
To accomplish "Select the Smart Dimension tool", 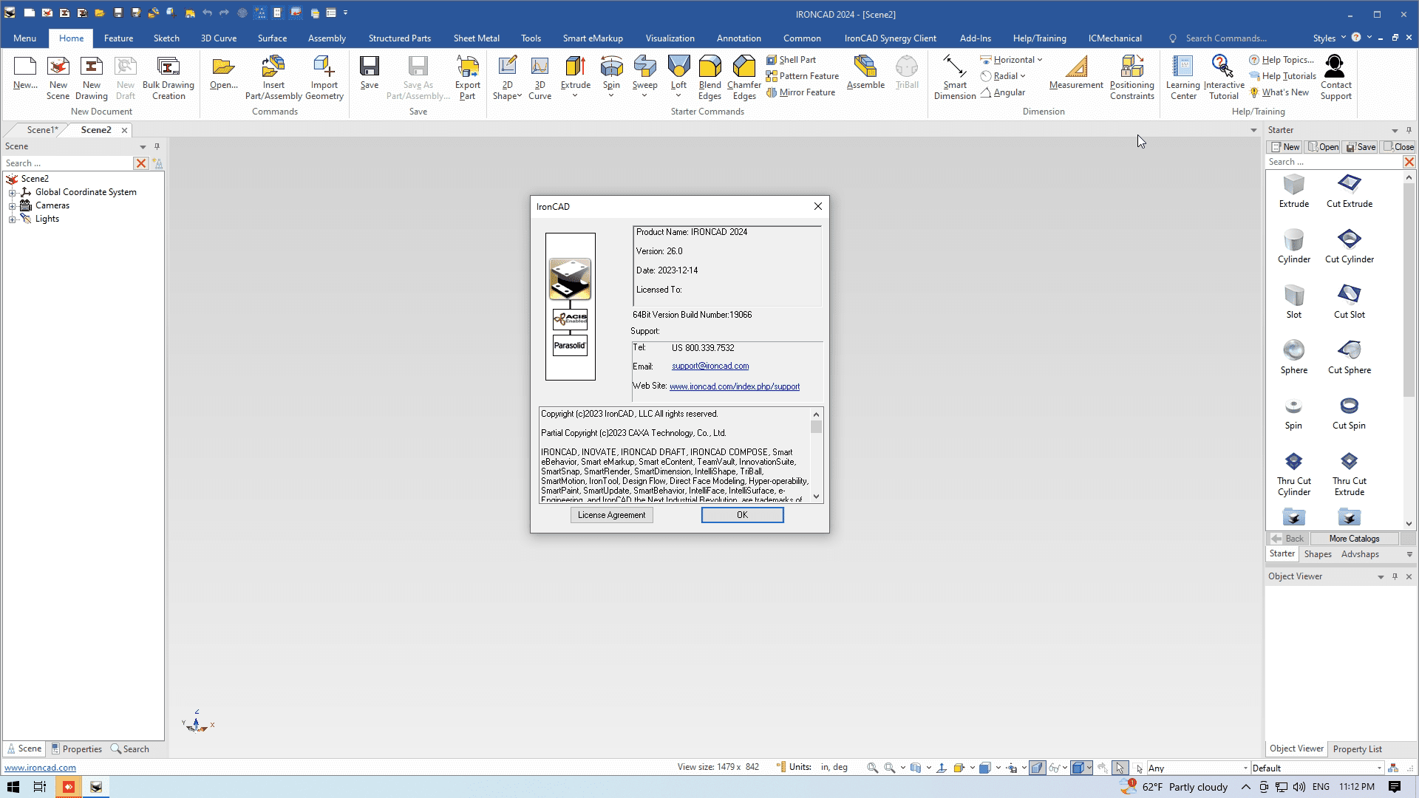I will click(x=955, y=77).
